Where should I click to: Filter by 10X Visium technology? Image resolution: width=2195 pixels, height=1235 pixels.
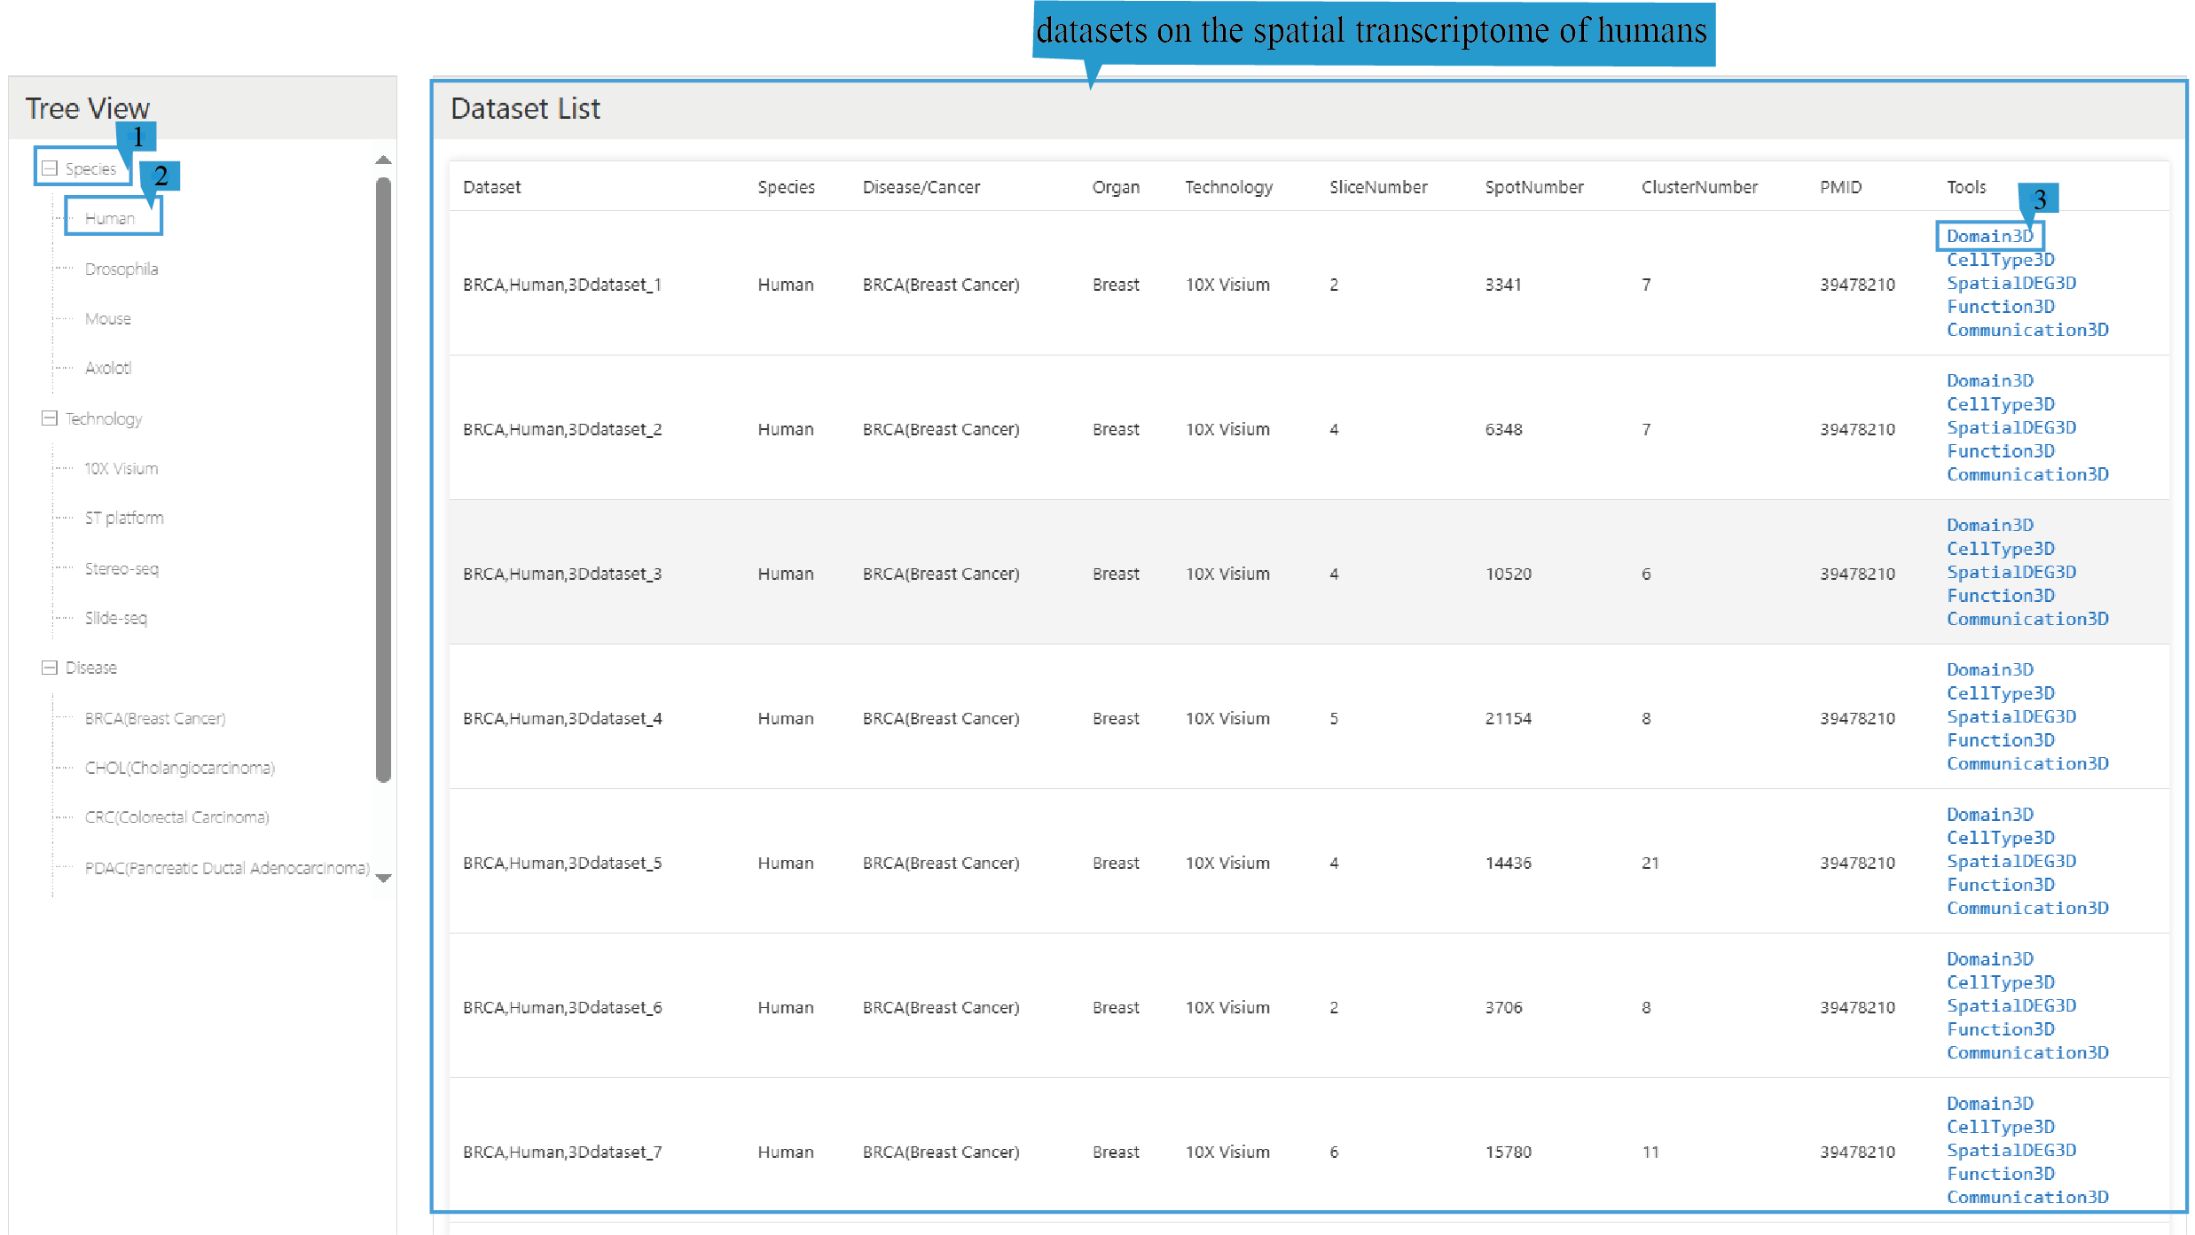[122, 468]
